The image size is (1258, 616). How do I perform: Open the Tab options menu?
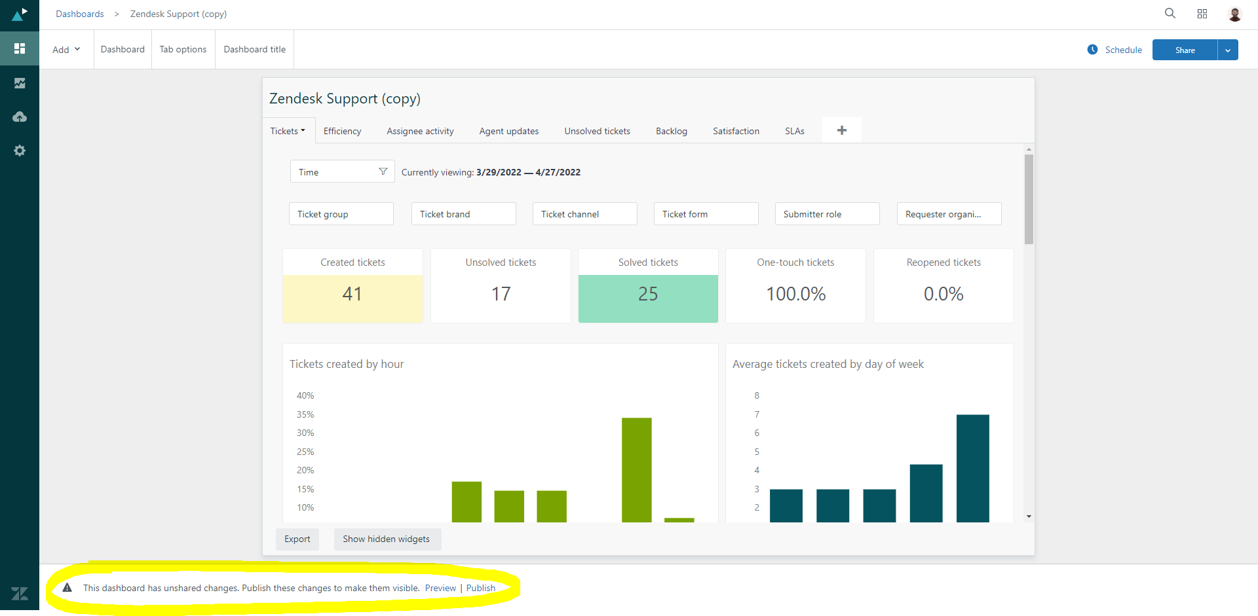(x=183, y=50)
